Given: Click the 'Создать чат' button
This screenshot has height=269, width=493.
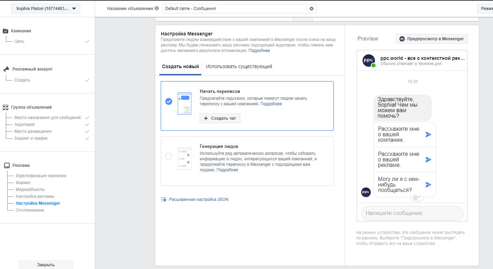Looking at the screenshot, I should (x=220, y=118).
